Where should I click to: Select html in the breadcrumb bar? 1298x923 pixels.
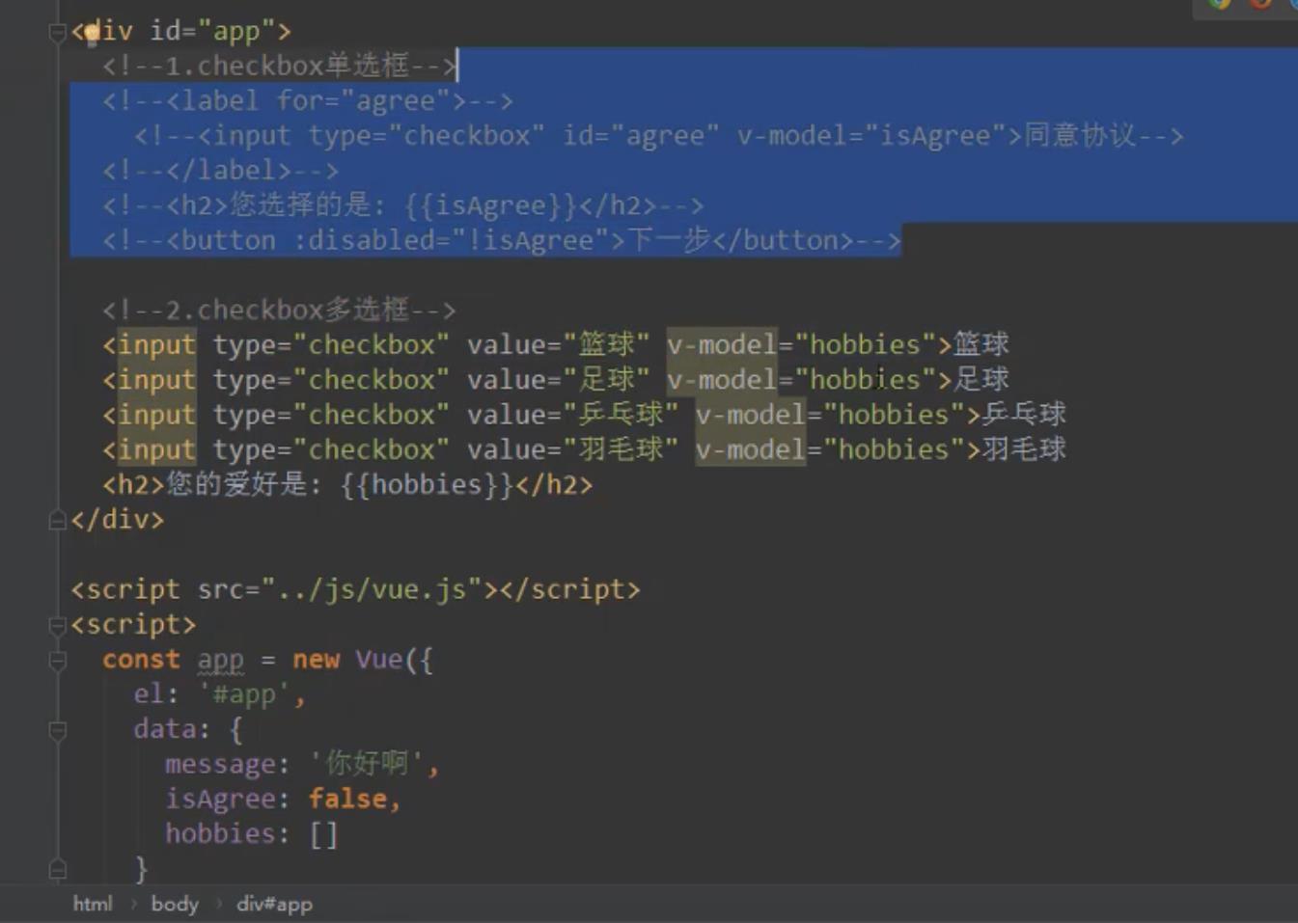93,904
